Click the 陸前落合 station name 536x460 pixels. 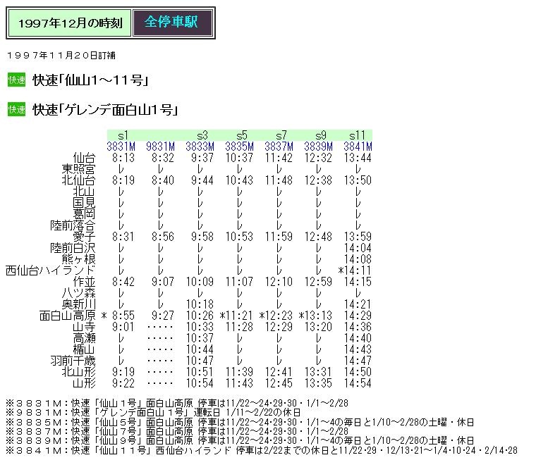73,225
